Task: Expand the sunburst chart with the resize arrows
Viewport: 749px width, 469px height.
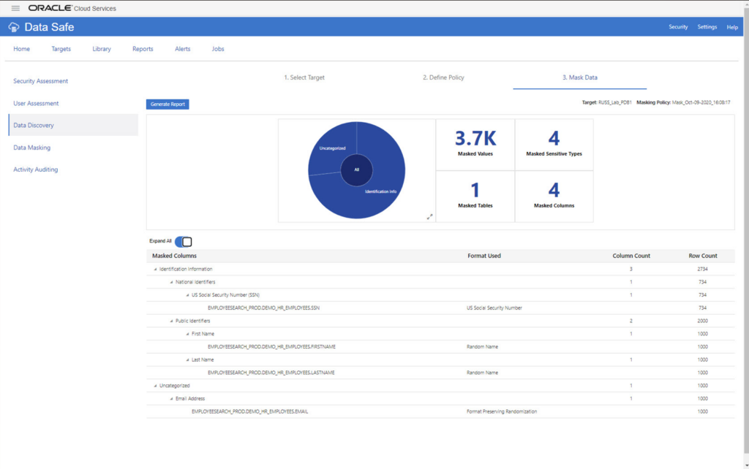Action: coord(429,217)
